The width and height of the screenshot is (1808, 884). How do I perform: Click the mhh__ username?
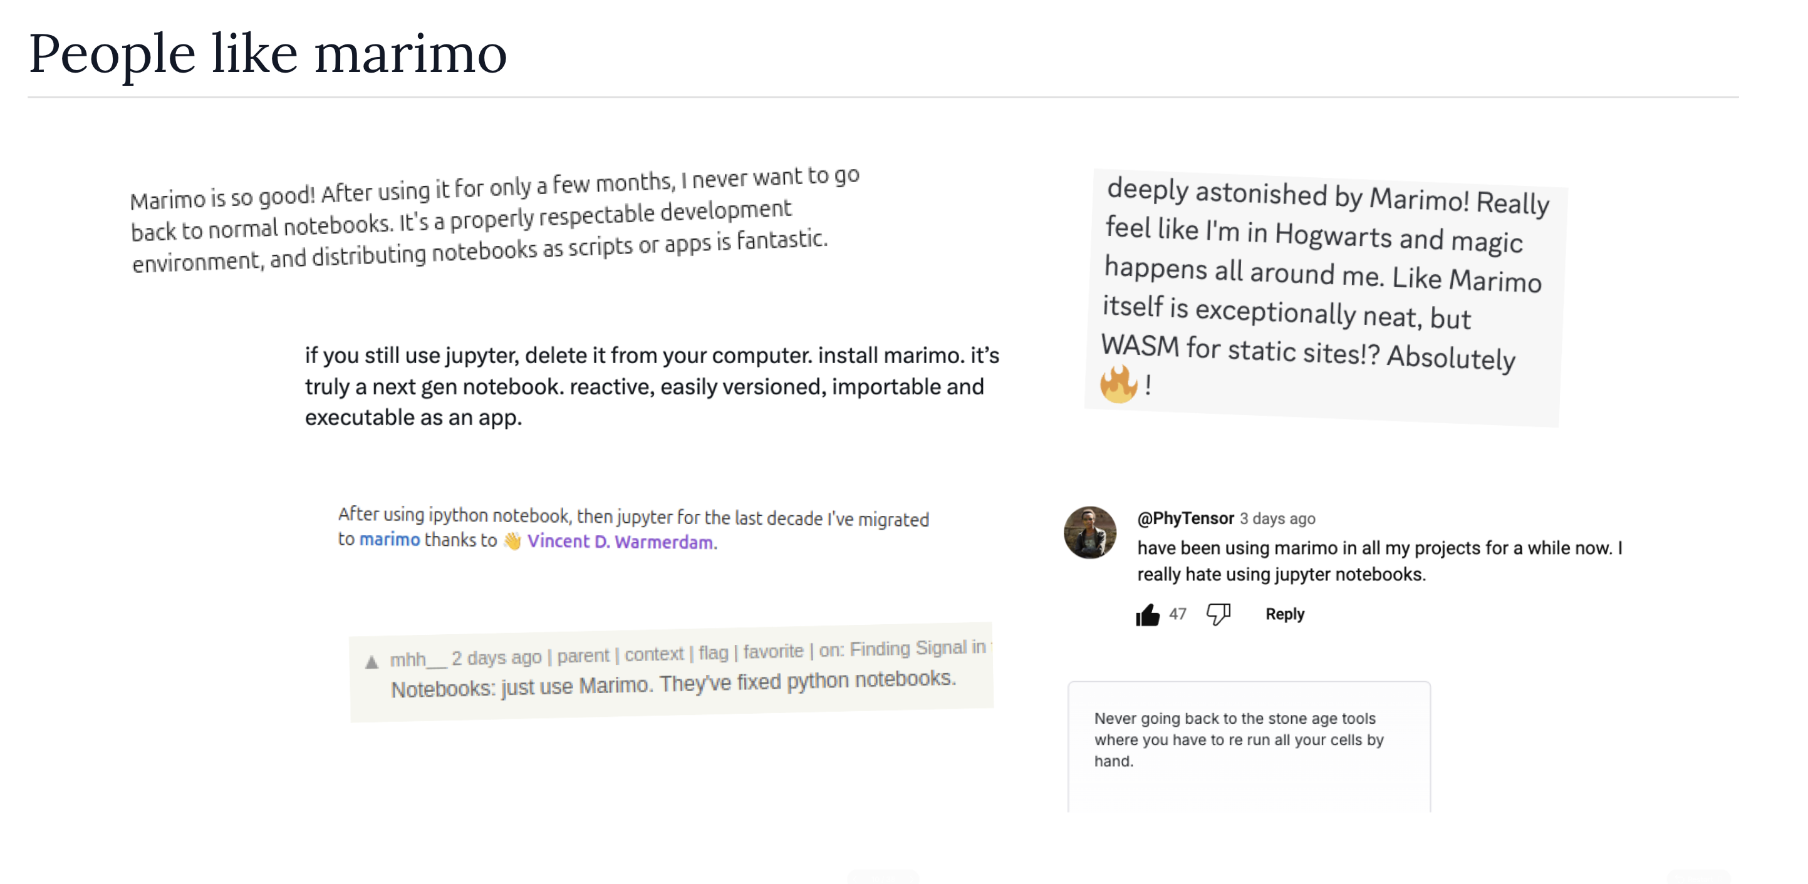coord(418,659)
